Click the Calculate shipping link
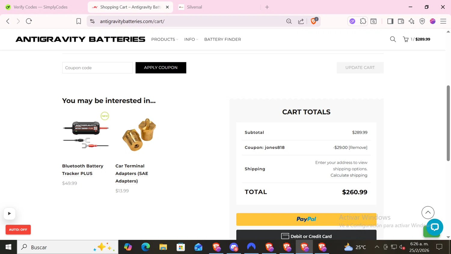Image resolution: width=451 pixels, height=254 pixels. point(349,175)
